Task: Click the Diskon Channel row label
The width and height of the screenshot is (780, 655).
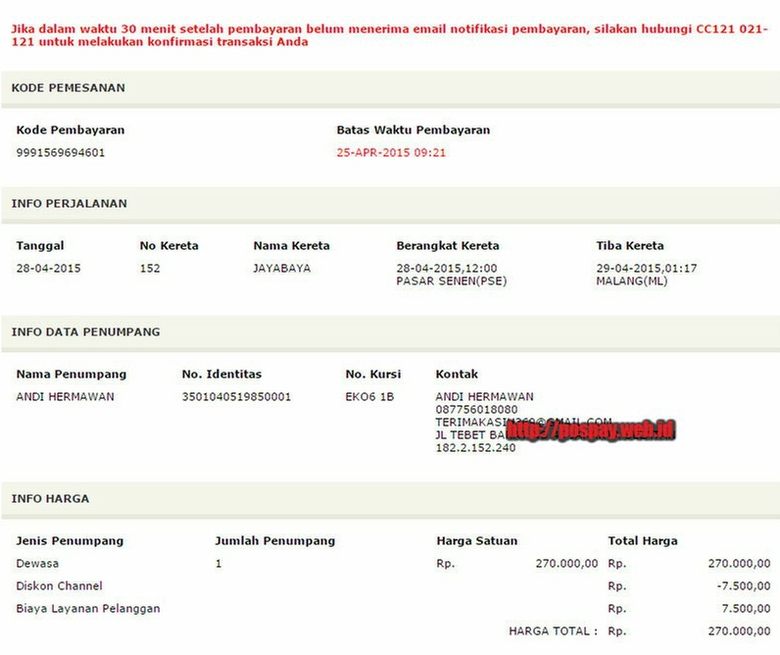Action: click(x=59, y=586)
